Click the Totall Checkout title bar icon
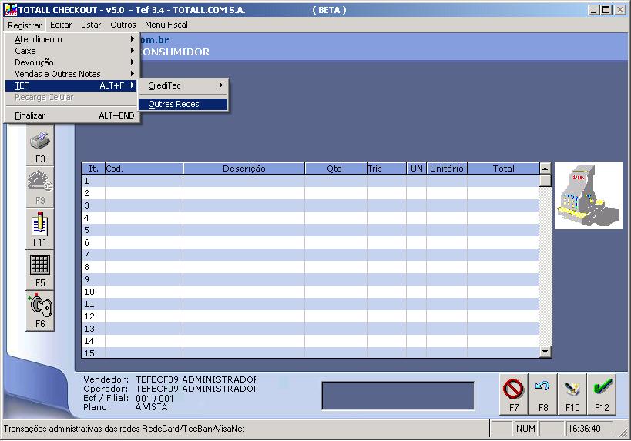Viewport: 631px width, 441px height. [10, 10]
